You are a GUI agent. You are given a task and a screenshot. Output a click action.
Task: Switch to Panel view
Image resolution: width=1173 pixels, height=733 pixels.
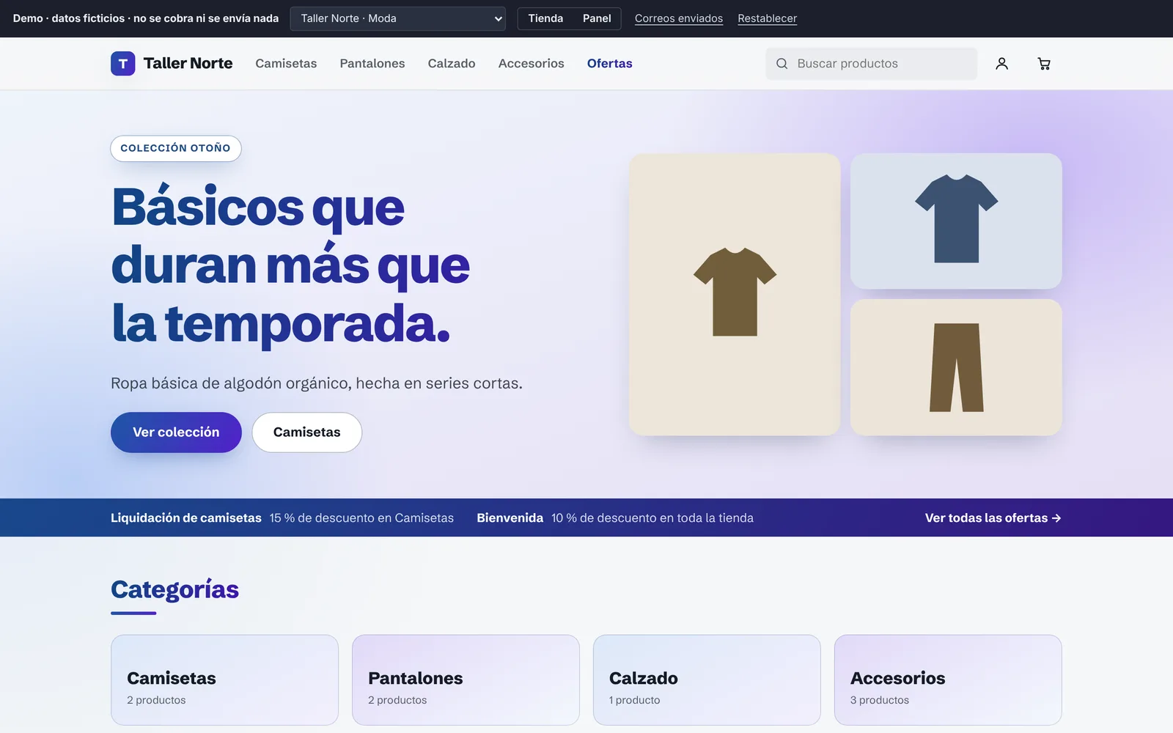[x=597, y=18]
